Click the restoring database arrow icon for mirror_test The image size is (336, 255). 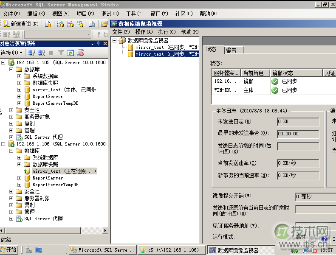[x=27, y=171]
